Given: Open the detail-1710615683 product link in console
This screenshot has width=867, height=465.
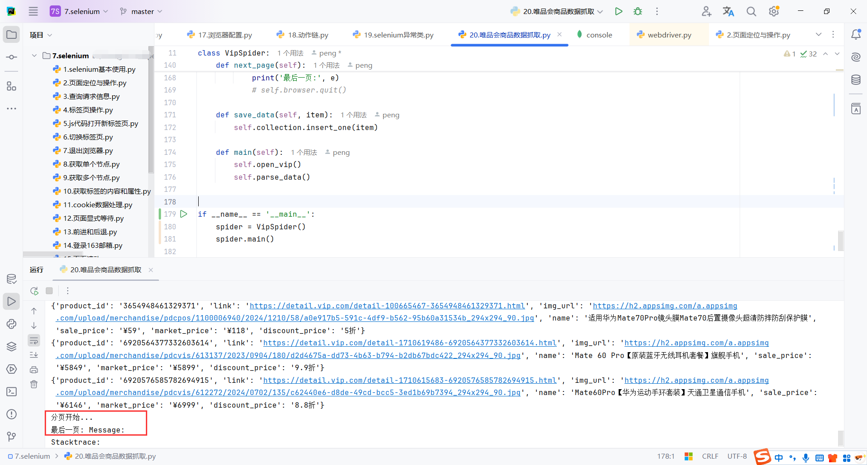Looking at the screenshot, I should coord(410,381).
